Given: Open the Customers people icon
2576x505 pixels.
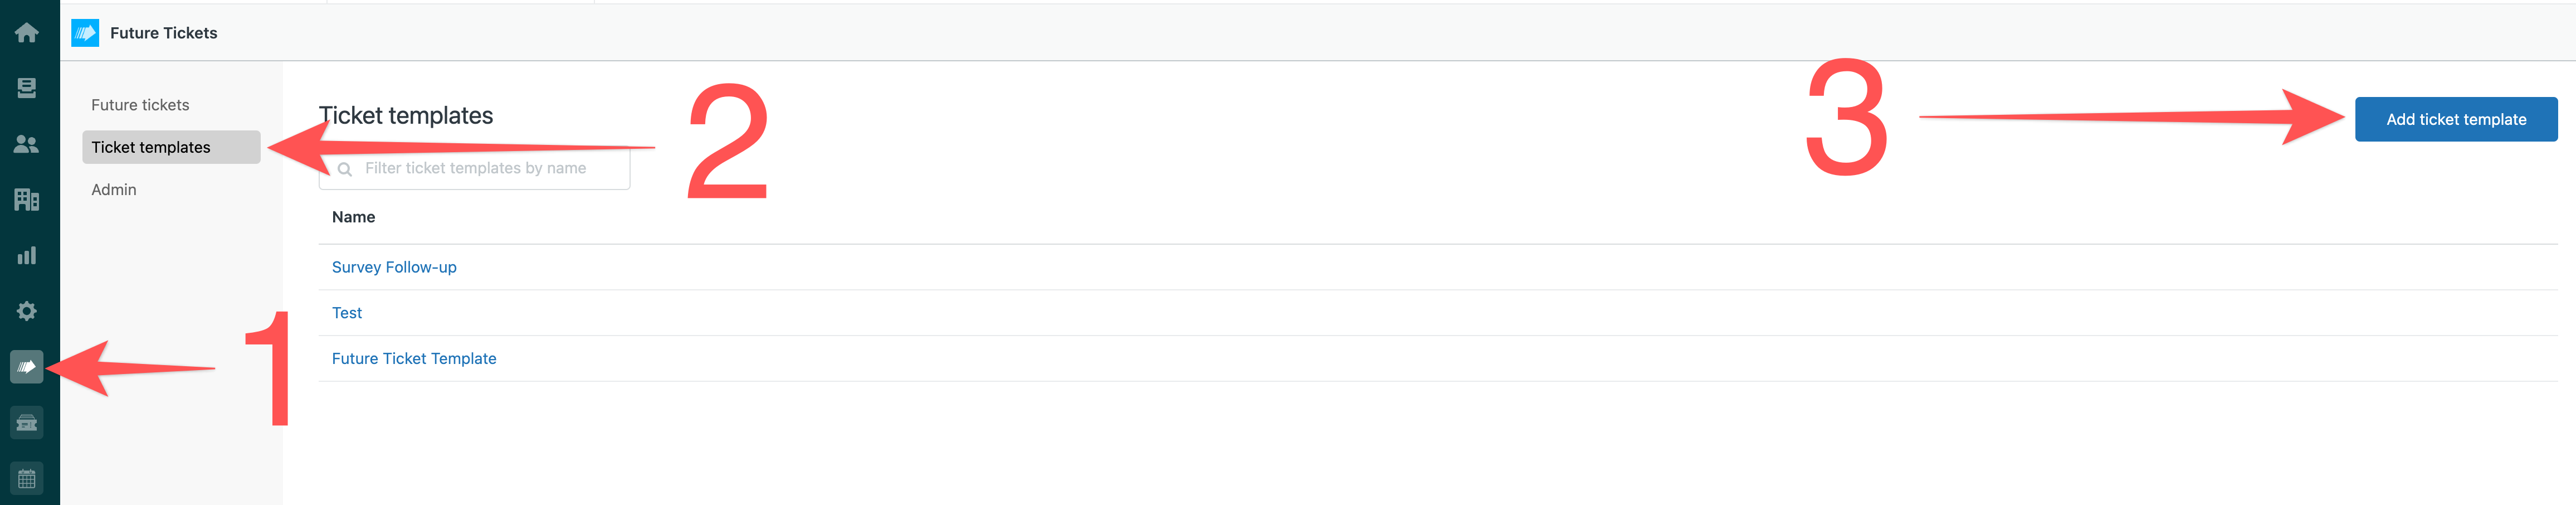Looking at the screenshot, I should 27,144.
